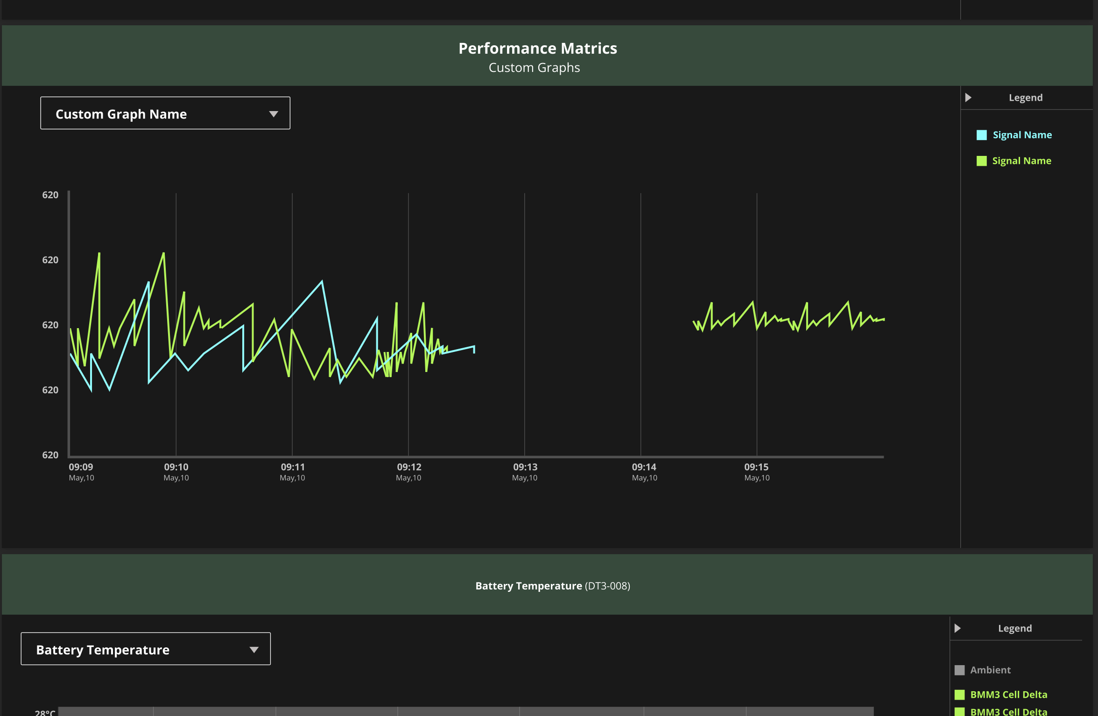Open the Battery Temperature dropdown
This screenshot has height=716, width=1098.
click(145, 649)
